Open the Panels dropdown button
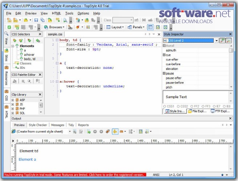The width and height of the screenshot is (238, 181). coord(136,27)
